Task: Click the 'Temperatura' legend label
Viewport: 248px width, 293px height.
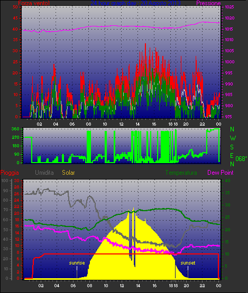Action: [x=181, y=173]
